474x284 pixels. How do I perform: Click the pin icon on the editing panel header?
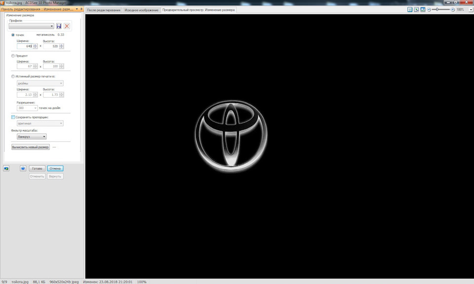point(81,9)
